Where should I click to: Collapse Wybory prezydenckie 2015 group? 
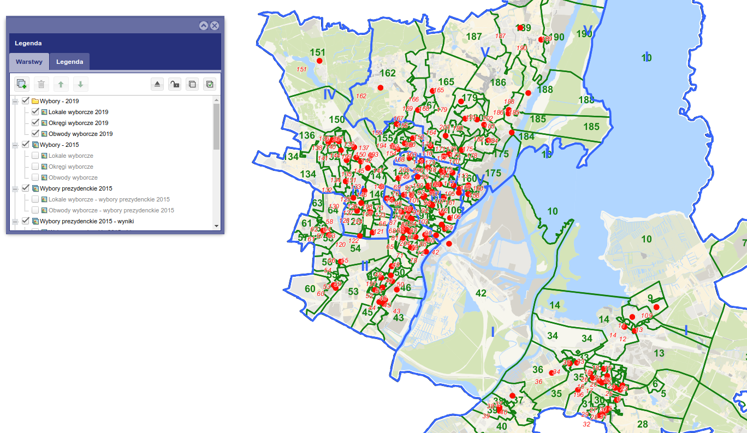point(15,188)
